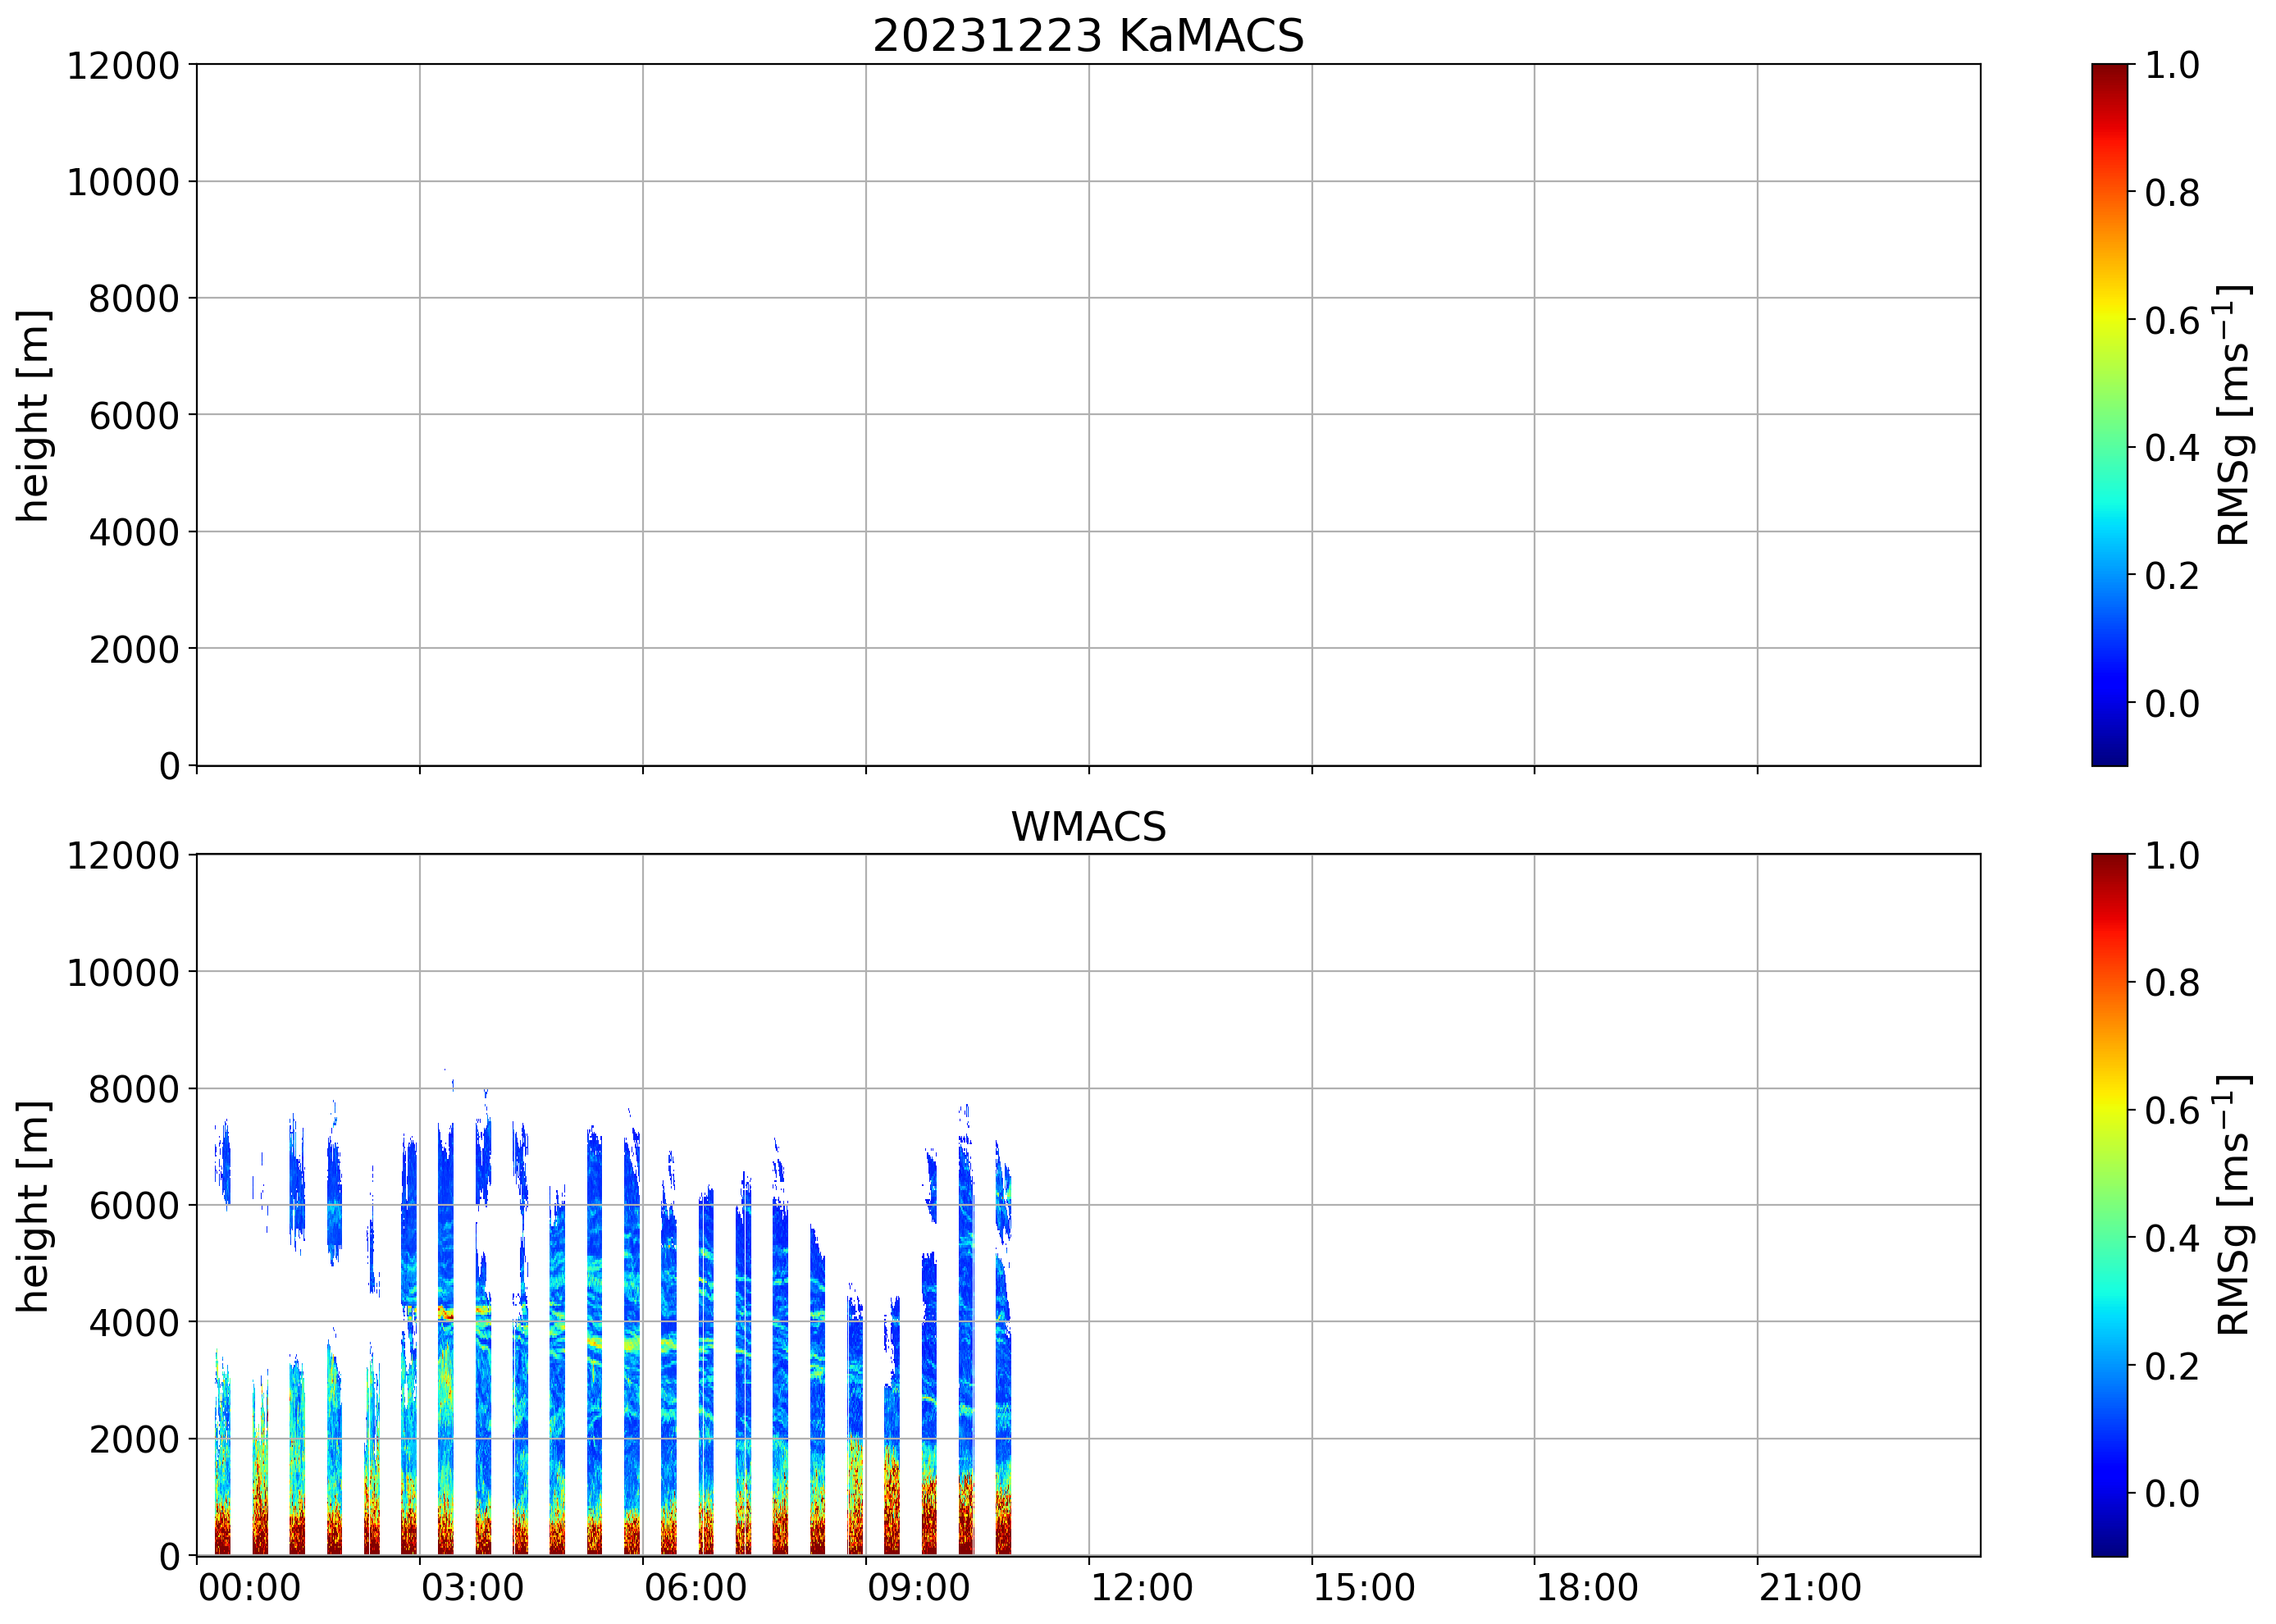Click the 12000 tick on top plot

click(x=123, y=66)
